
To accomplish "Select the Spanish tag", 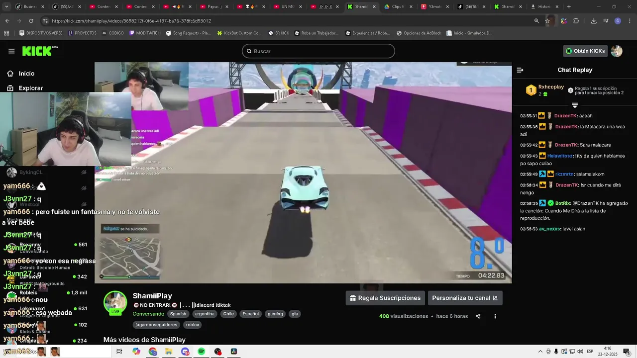I will 178,314.
